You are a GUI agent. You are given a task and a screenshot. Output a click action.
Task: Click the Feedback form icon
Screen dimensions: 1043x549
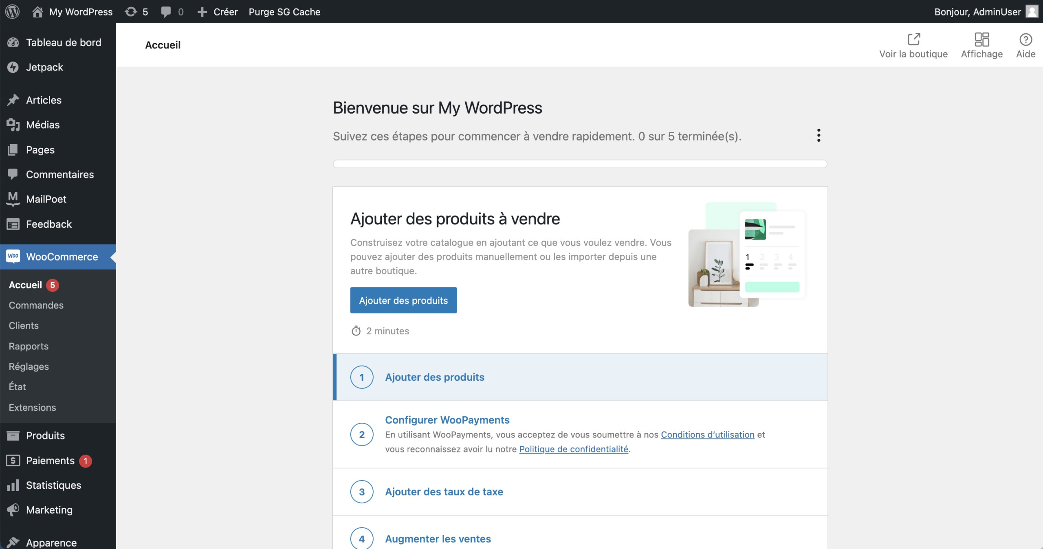[13, 224]
